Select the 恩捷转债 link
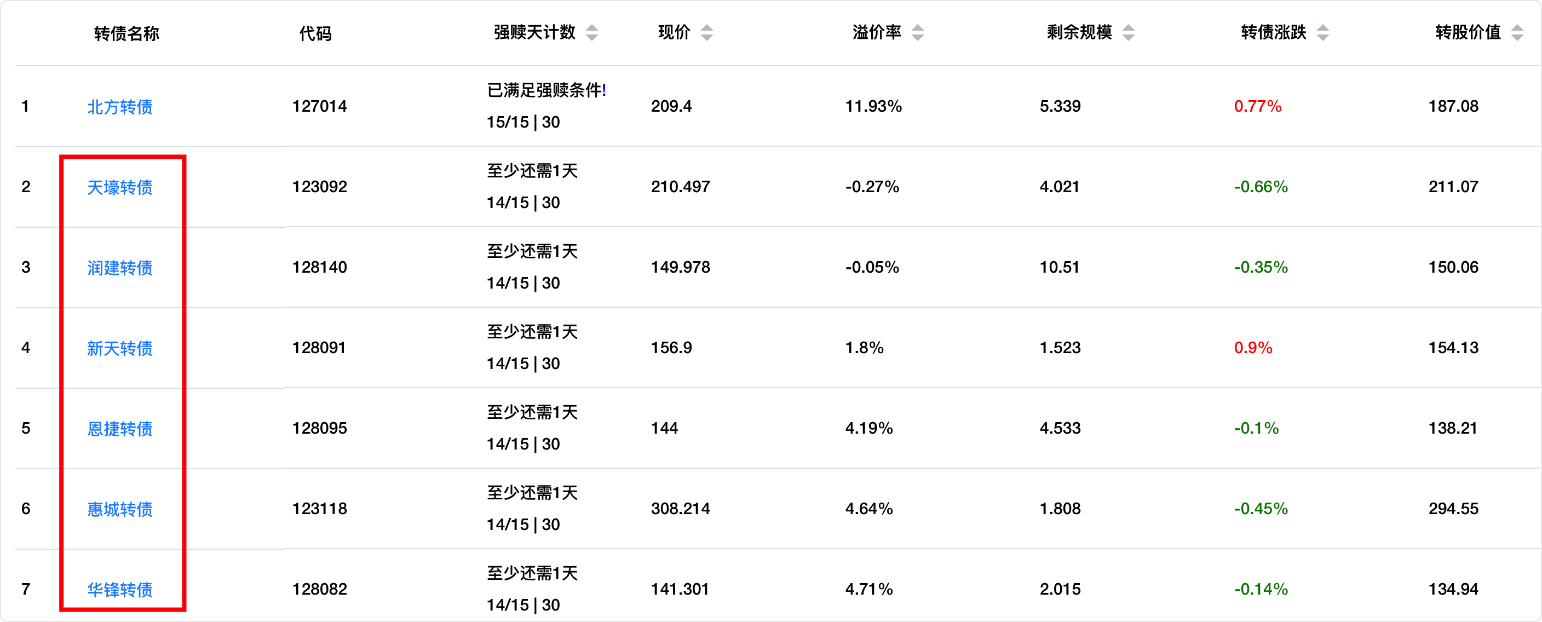Image resolution: width=1542 pixels, height=622 pixels. coord(120,429)
